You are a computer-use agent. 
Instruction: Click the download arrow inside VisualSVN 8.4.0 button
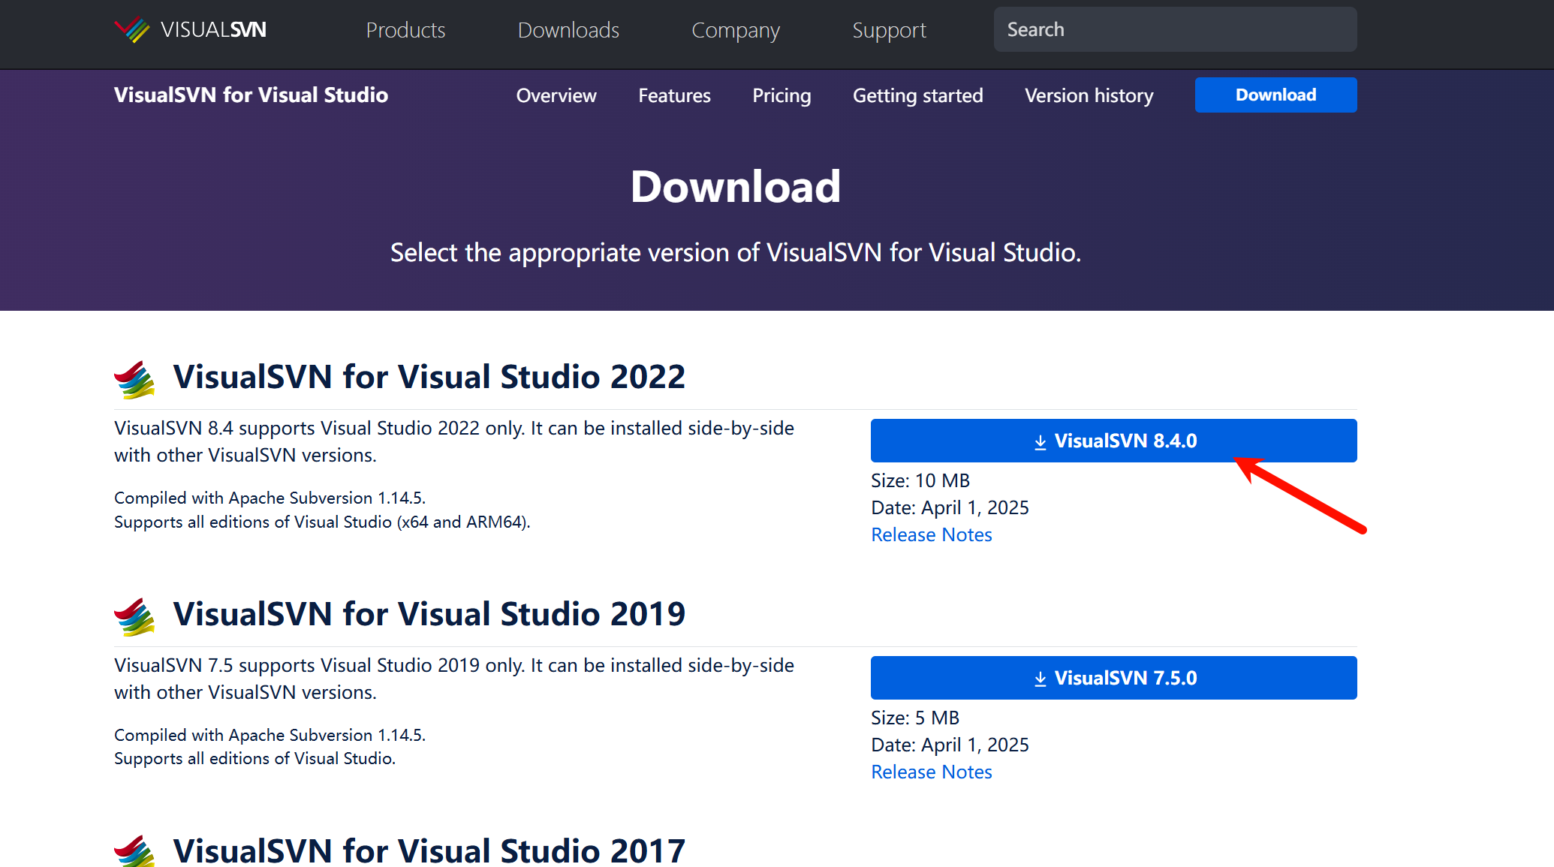click(x=1041, y=441)
